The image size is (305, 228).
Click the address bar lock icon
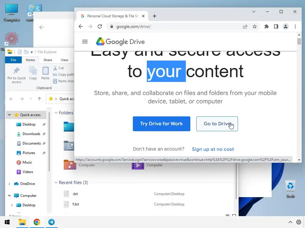pos(112,26)
